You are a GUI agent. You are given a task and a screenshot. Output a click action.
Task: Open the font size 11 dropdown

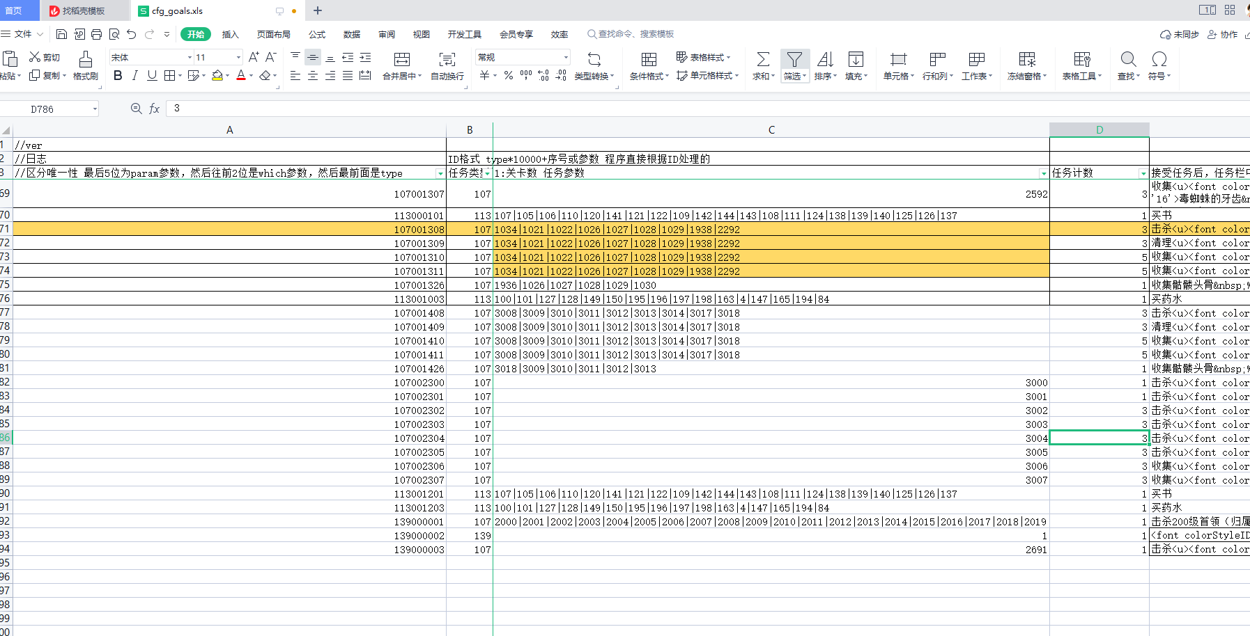coord(238,58)
